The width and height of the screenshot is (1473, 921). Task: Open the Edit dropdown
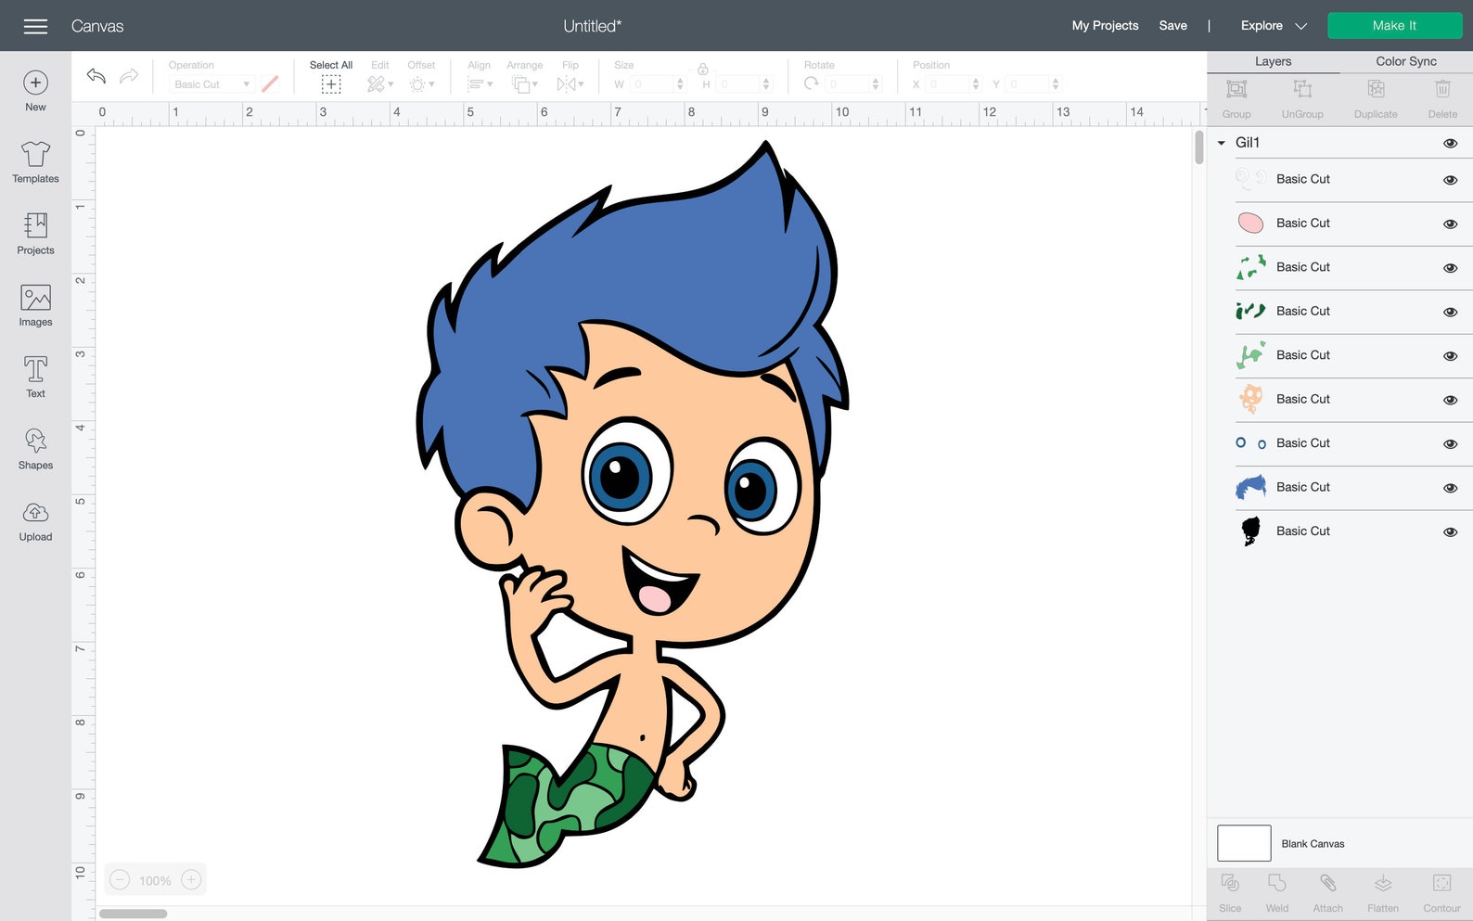[x=380, y=84]
